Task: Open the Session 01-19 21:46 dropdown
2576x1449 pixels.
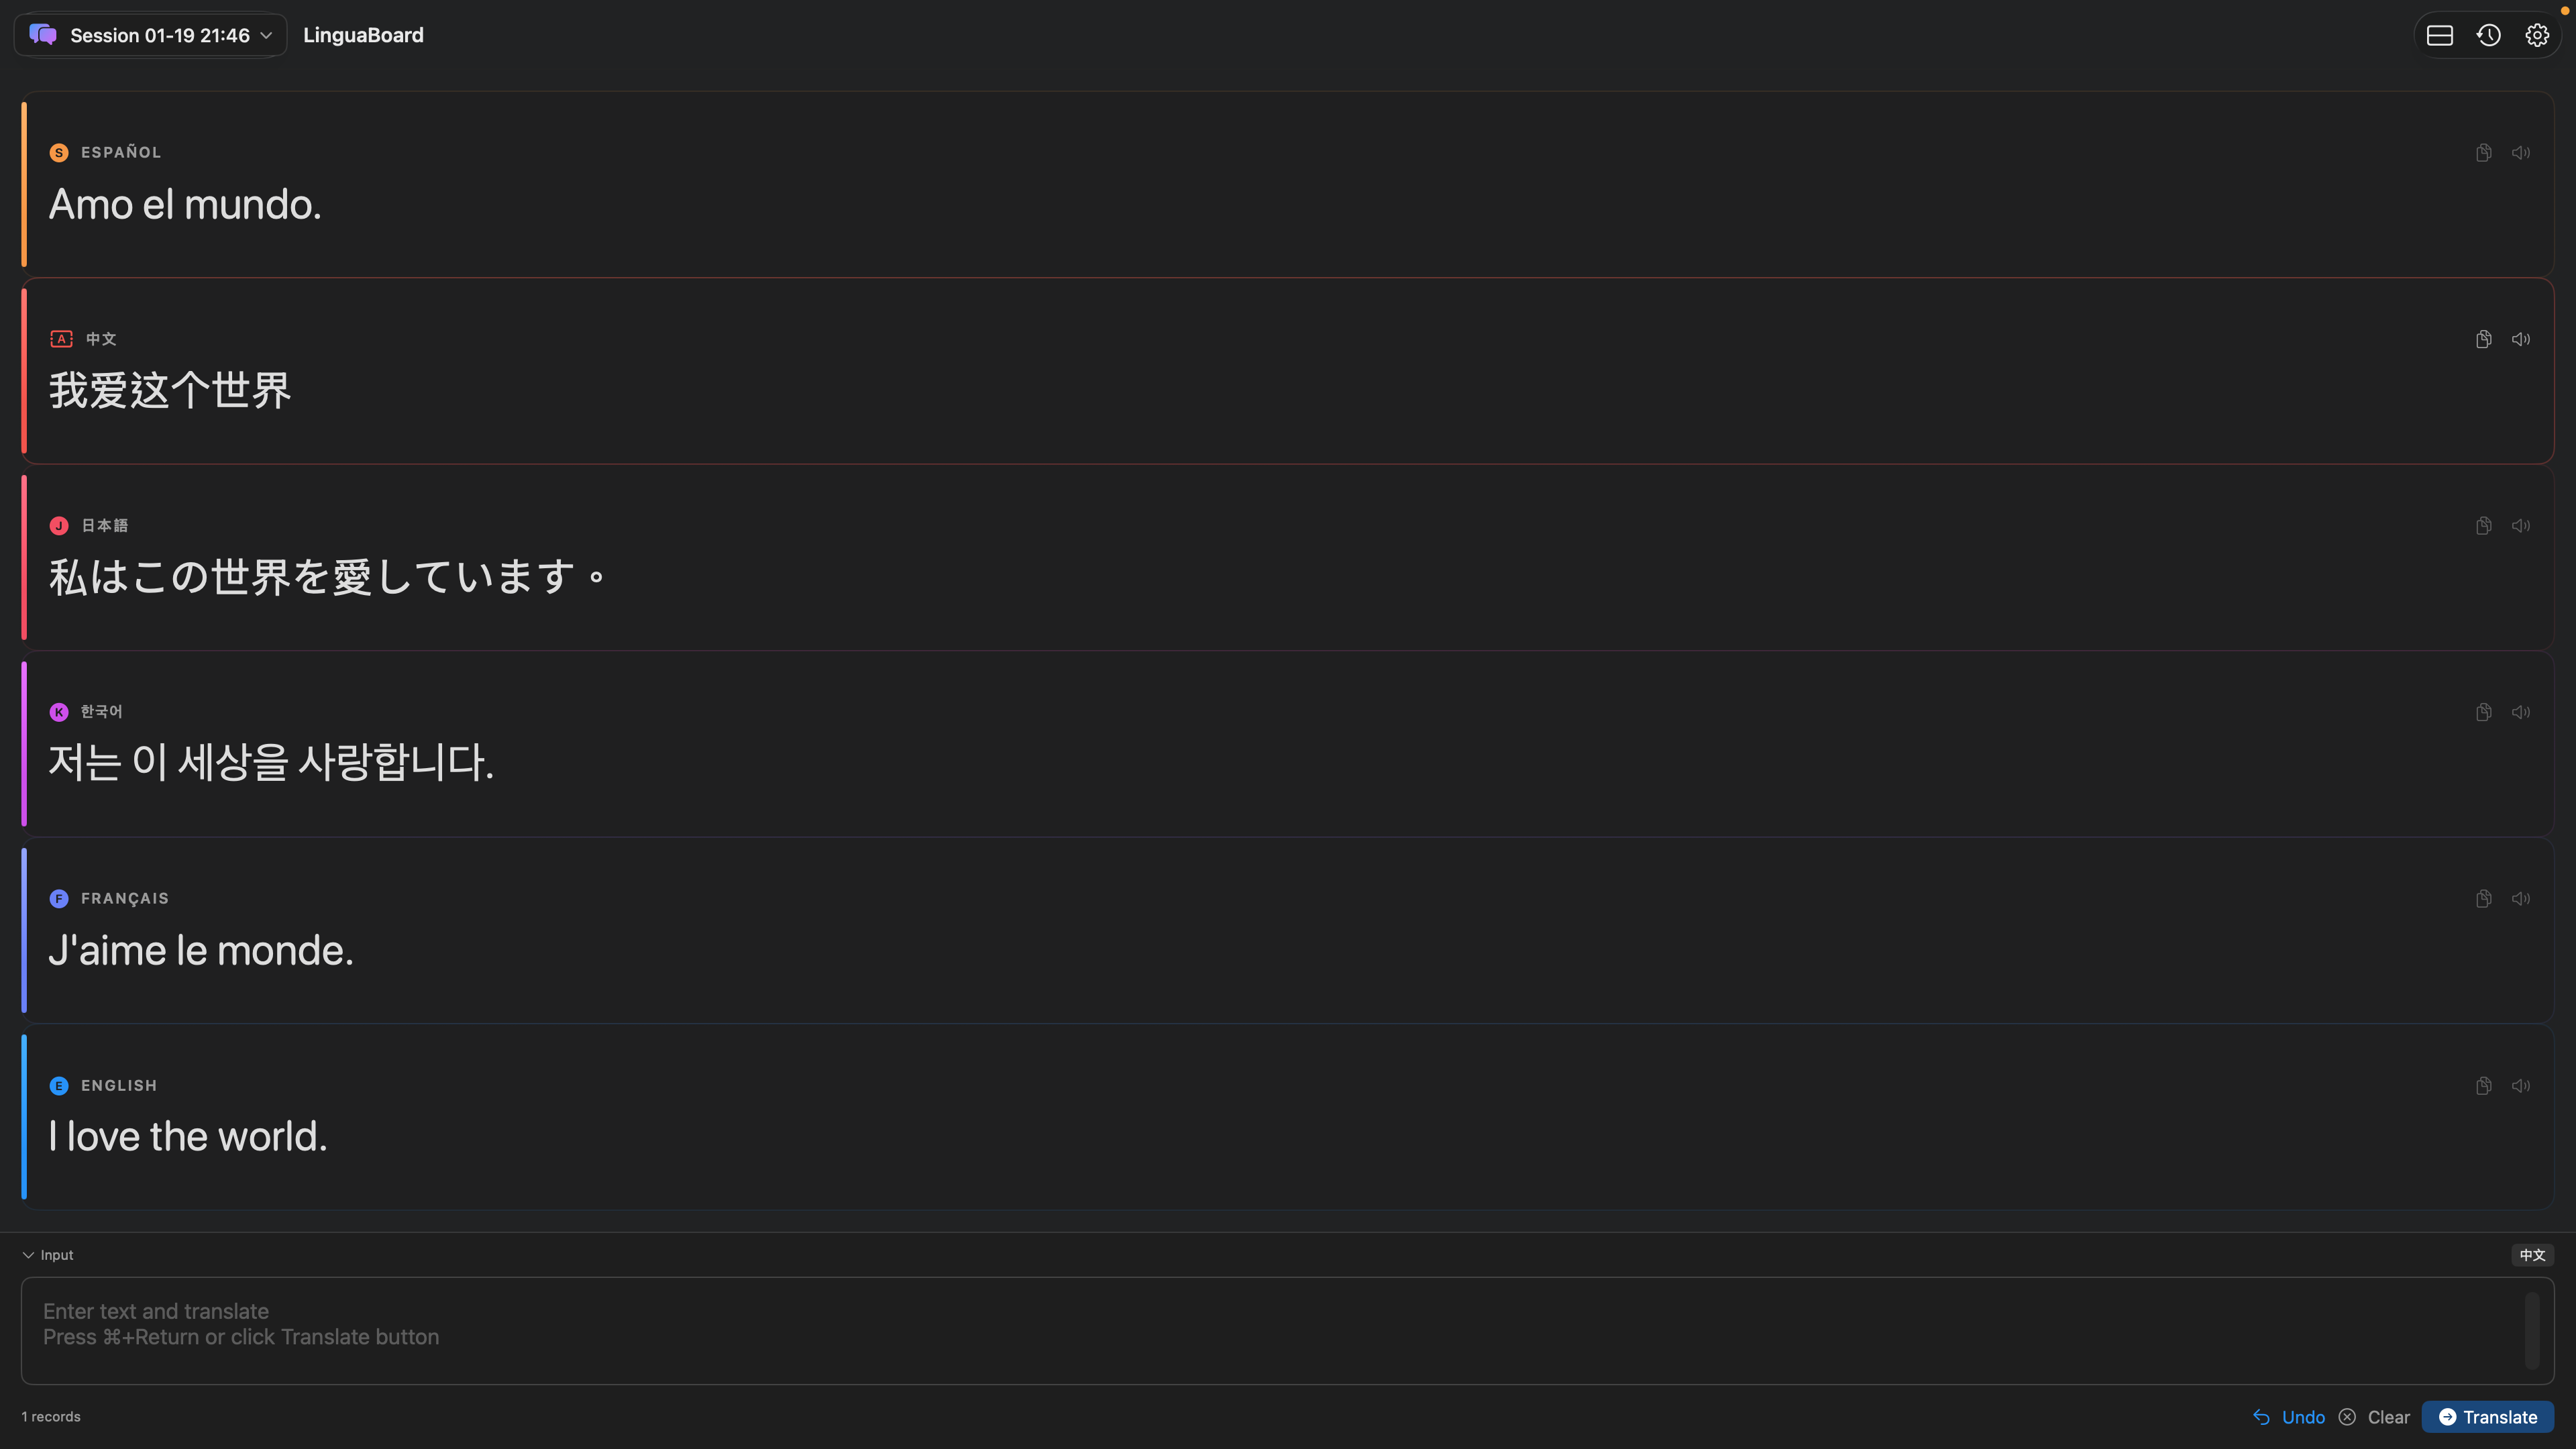Action: click(x=151, y=35)
